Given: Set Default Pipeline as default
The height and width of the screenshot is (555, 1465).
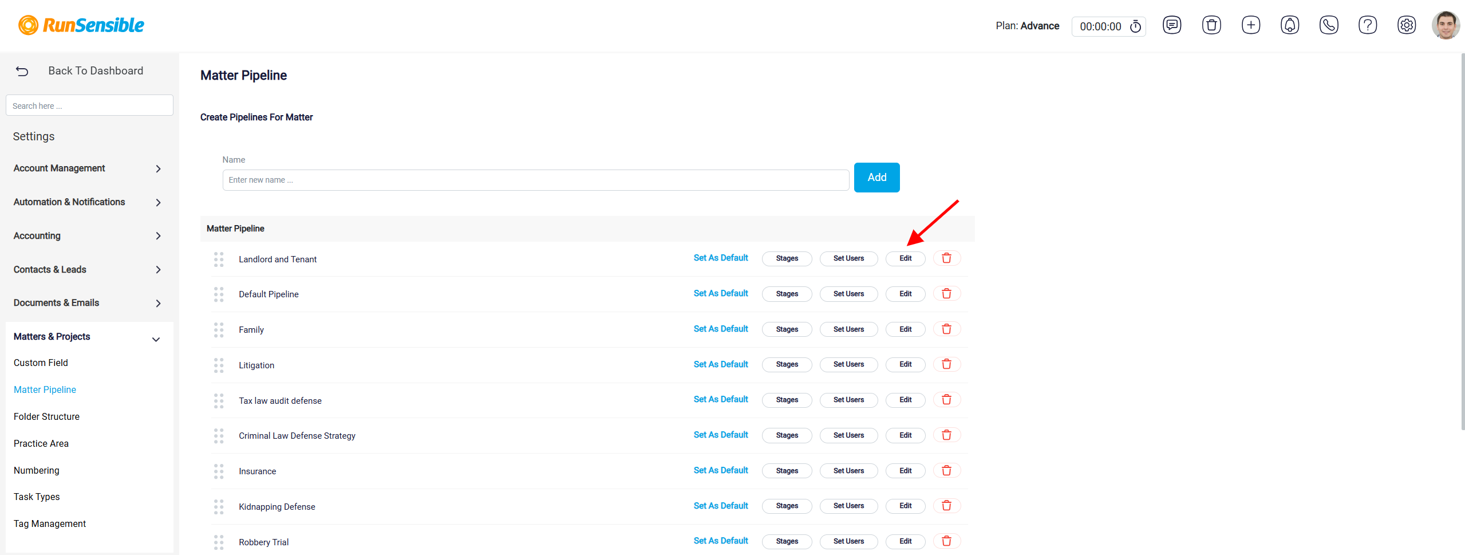Looking at the screenshot, I should 721,293.
